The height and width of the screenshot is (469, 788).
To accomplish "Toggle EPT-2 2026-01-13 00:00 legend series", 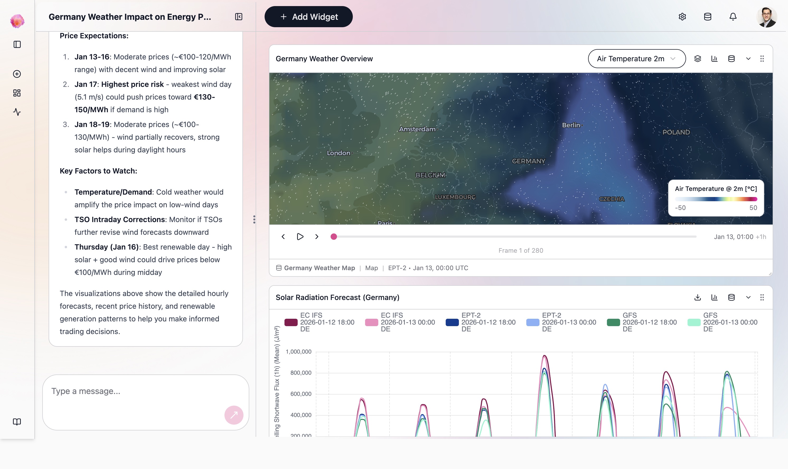I will pyautogui.click(x=561, y=322).
